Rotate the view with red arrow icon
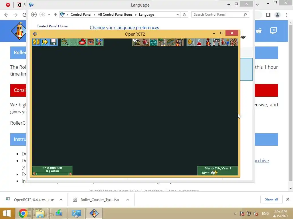Viewport: 293px width, 219px height. pyautogui.click(x=82, y=42)
